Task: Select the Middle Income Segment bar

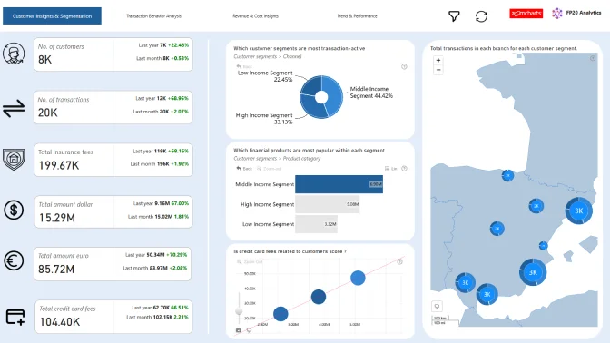Action: pos(339,184)
